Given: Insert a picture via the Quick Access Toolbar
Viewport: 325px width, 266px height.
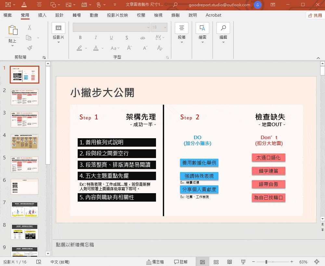Looking at the screenshot, I should click(x=69, y=5).
